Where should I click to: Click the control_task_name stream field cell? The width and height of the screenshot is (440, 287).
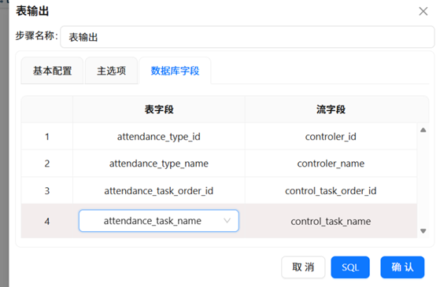(x=331, y=221)
